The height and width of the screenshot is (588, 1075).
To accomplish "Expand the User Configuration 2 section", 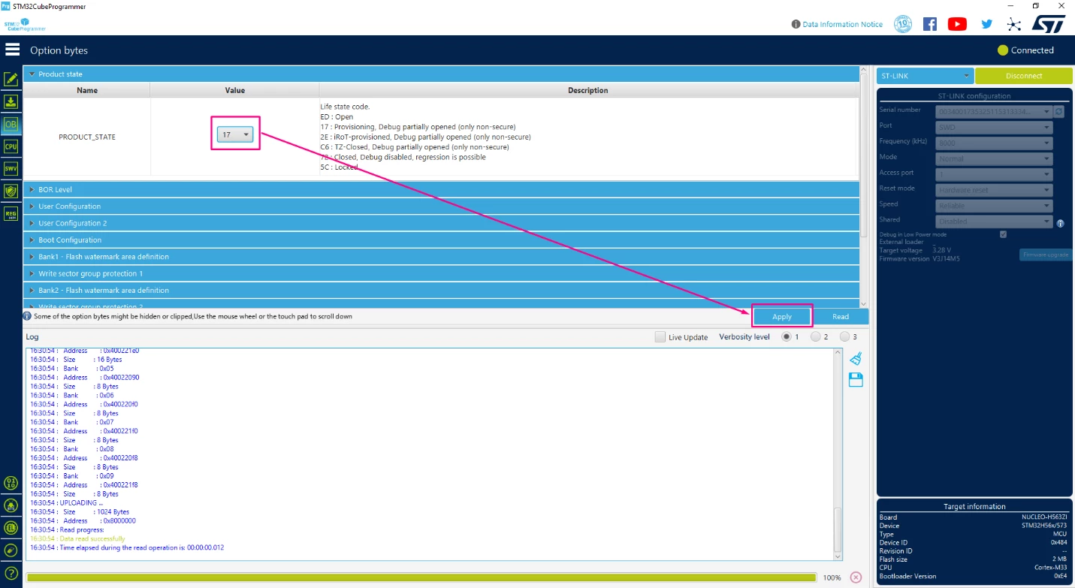I will tap(441, 223).
